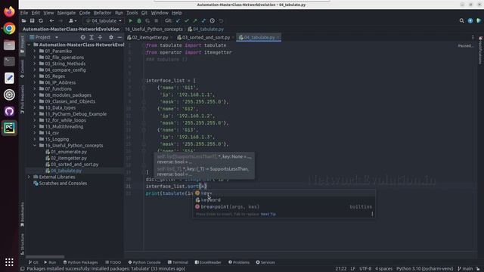
Task: Save all files with disk icon
Action: tap(32, 20)
